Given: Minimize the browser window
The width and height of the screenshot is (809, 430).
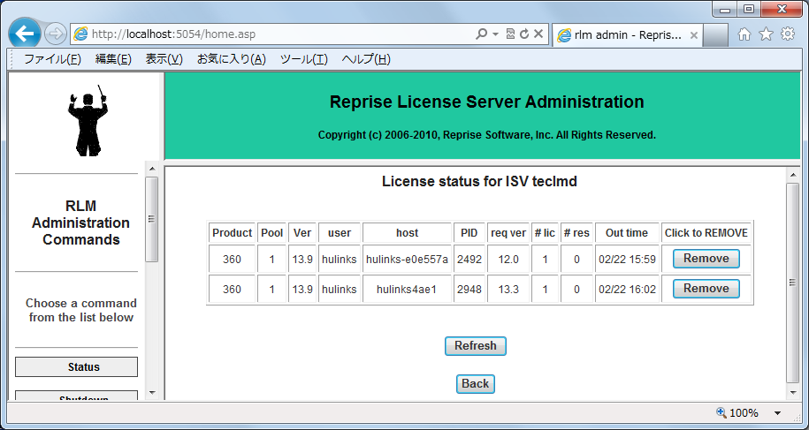Looking at the screenshot, I should point(725,9).
